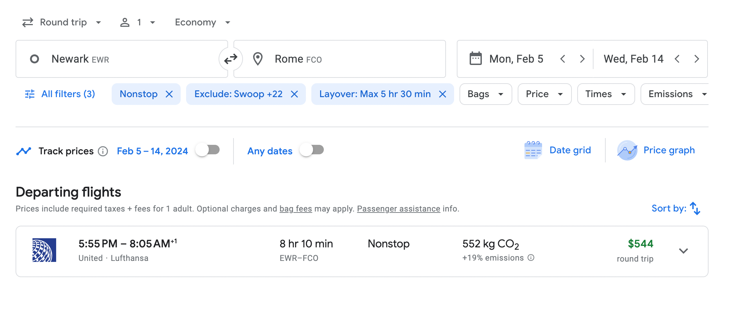Click the Track prices info icon
Screen dimensions: 739x312
tap(103, 151)
